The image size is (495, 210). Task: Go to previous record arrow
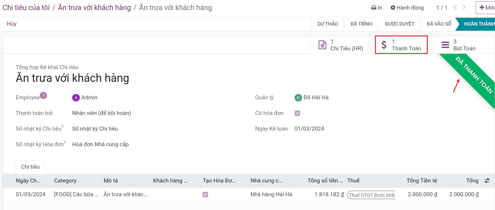point(455,8)
